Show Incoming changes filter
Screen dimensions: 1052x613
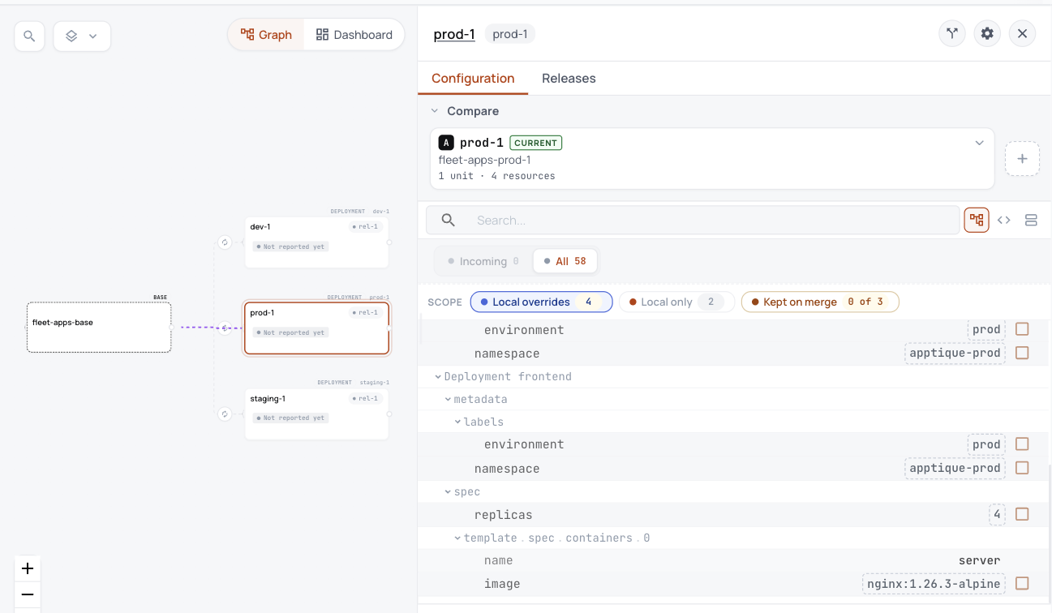click(x=483, y=261)
